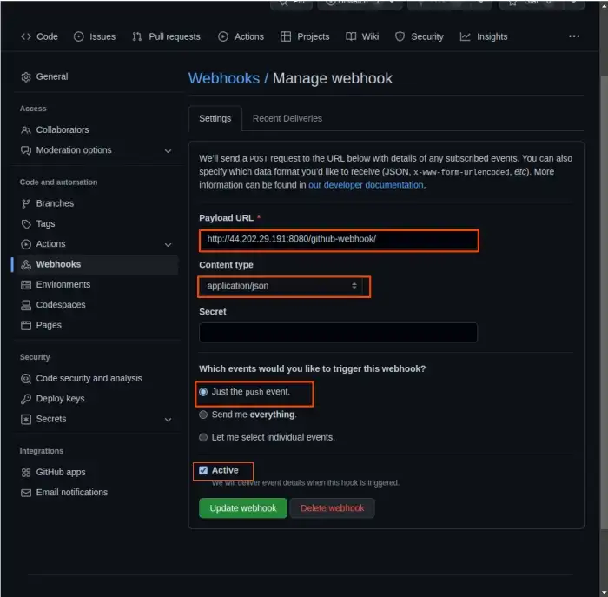
Task: Expand the Moderation options chevron
Action: pyautogui.click(x=168, y=151)
